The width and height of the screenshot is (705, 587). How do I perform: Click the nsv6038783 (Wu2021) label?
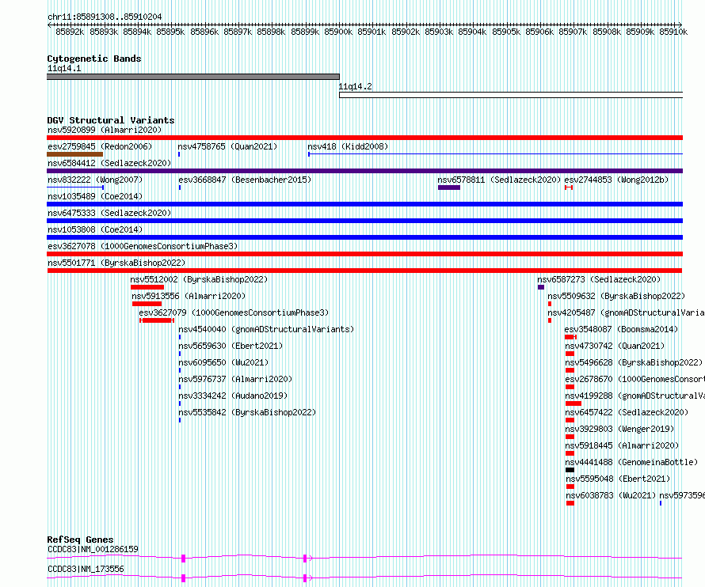[x=611, y=496]
